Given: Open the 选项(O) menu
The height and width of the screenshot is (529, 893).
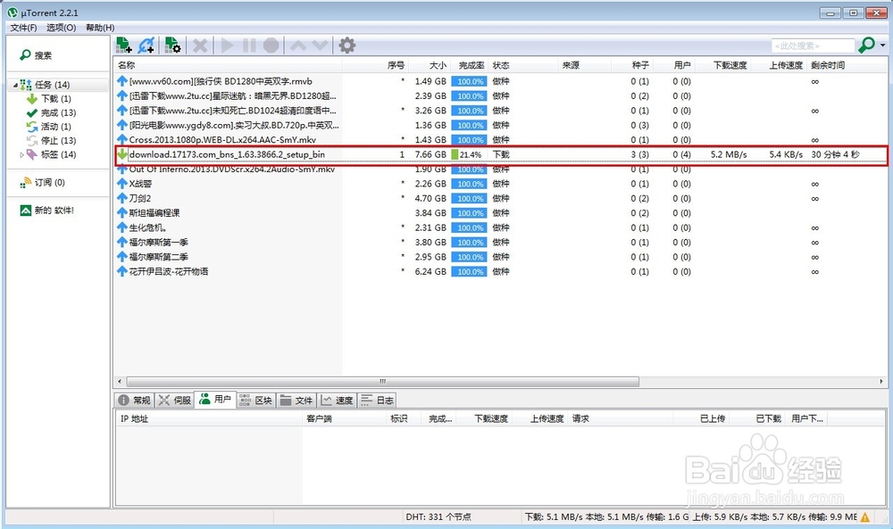Looking at the screenshot, I should coord(61,28).
